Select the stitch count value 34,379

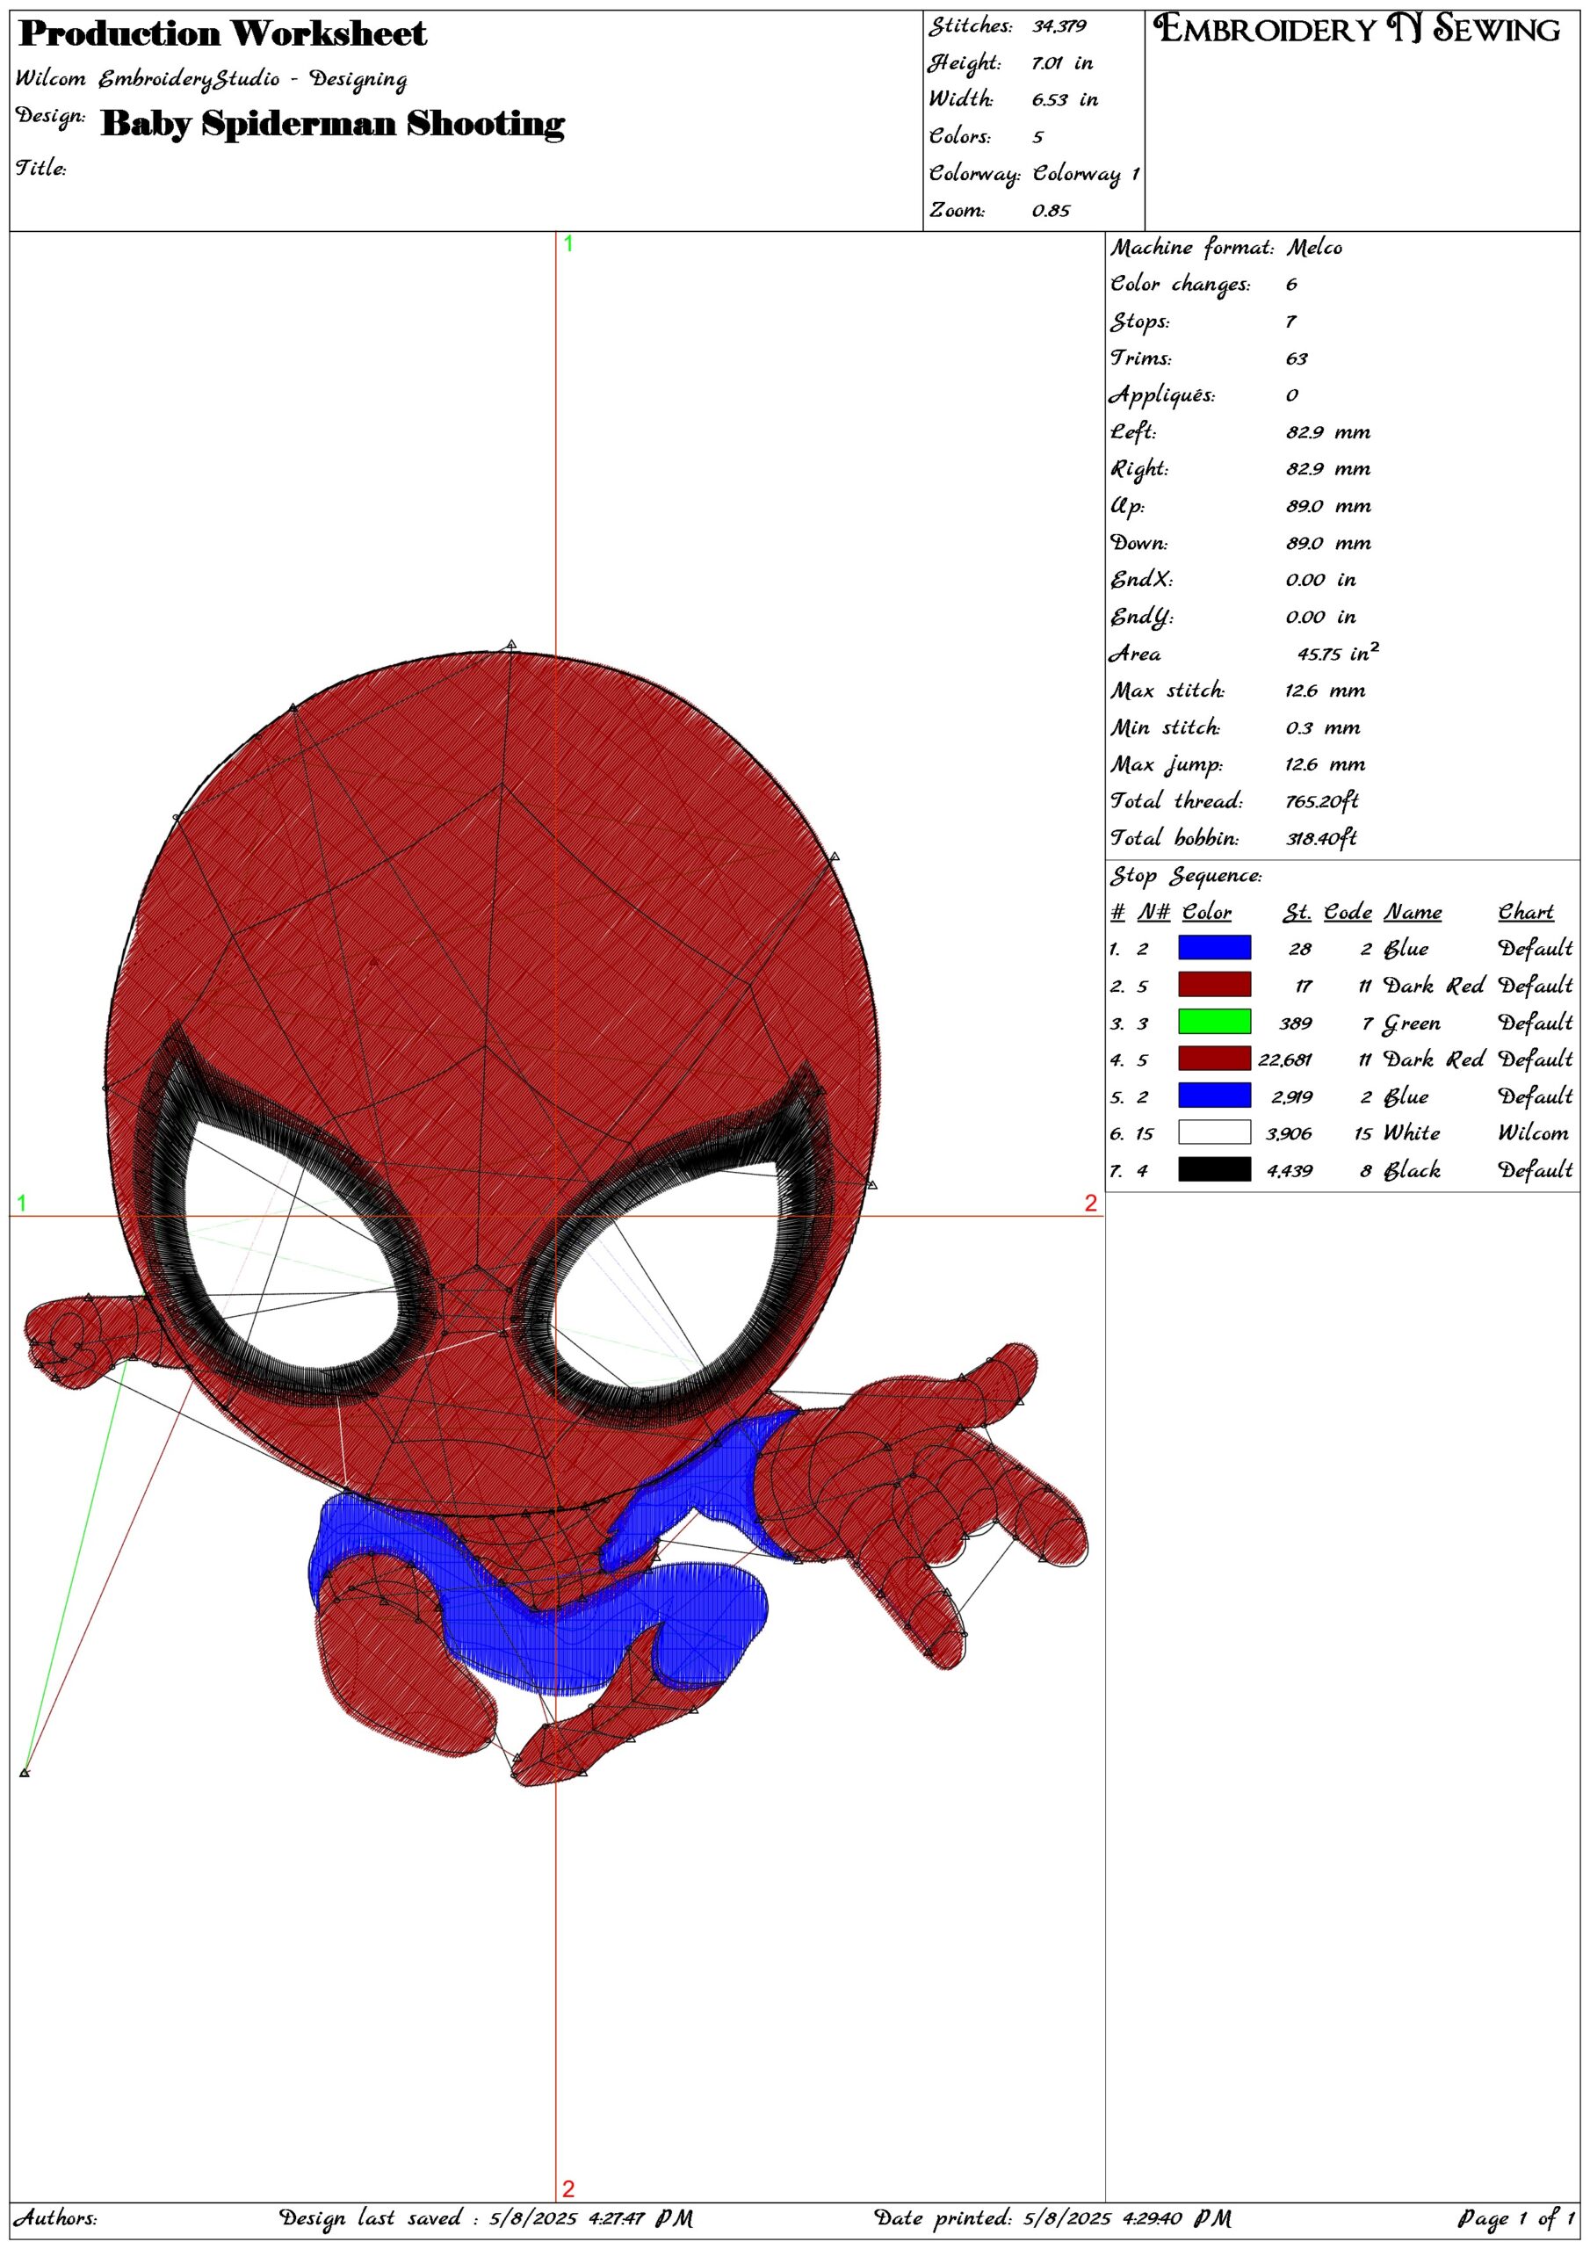(x=1059, y=27)
